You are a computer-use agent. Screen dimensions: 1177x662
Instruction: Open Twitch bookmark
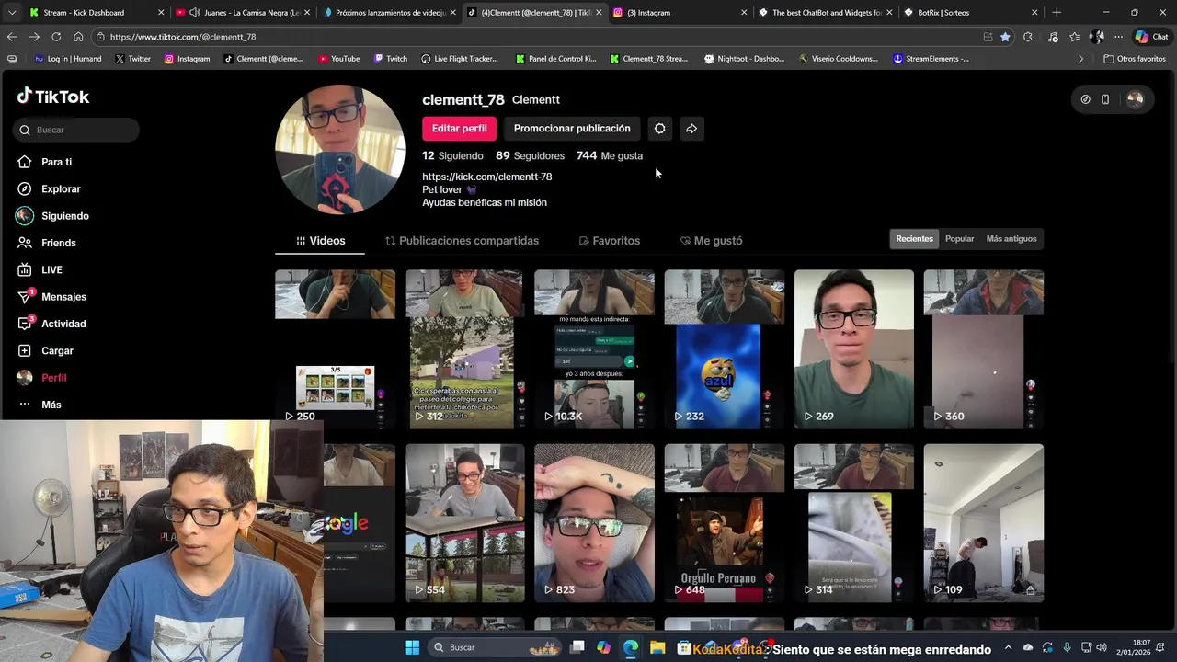(x=391, y=59)
